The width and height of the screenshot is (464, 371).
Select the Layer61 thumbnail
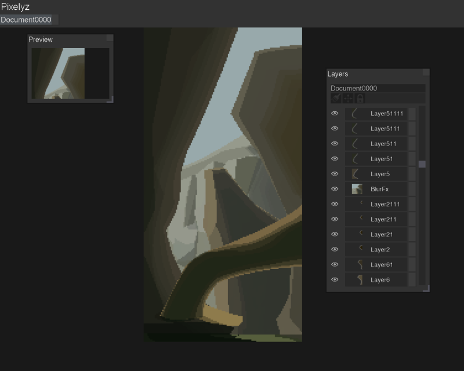point(357,264)
